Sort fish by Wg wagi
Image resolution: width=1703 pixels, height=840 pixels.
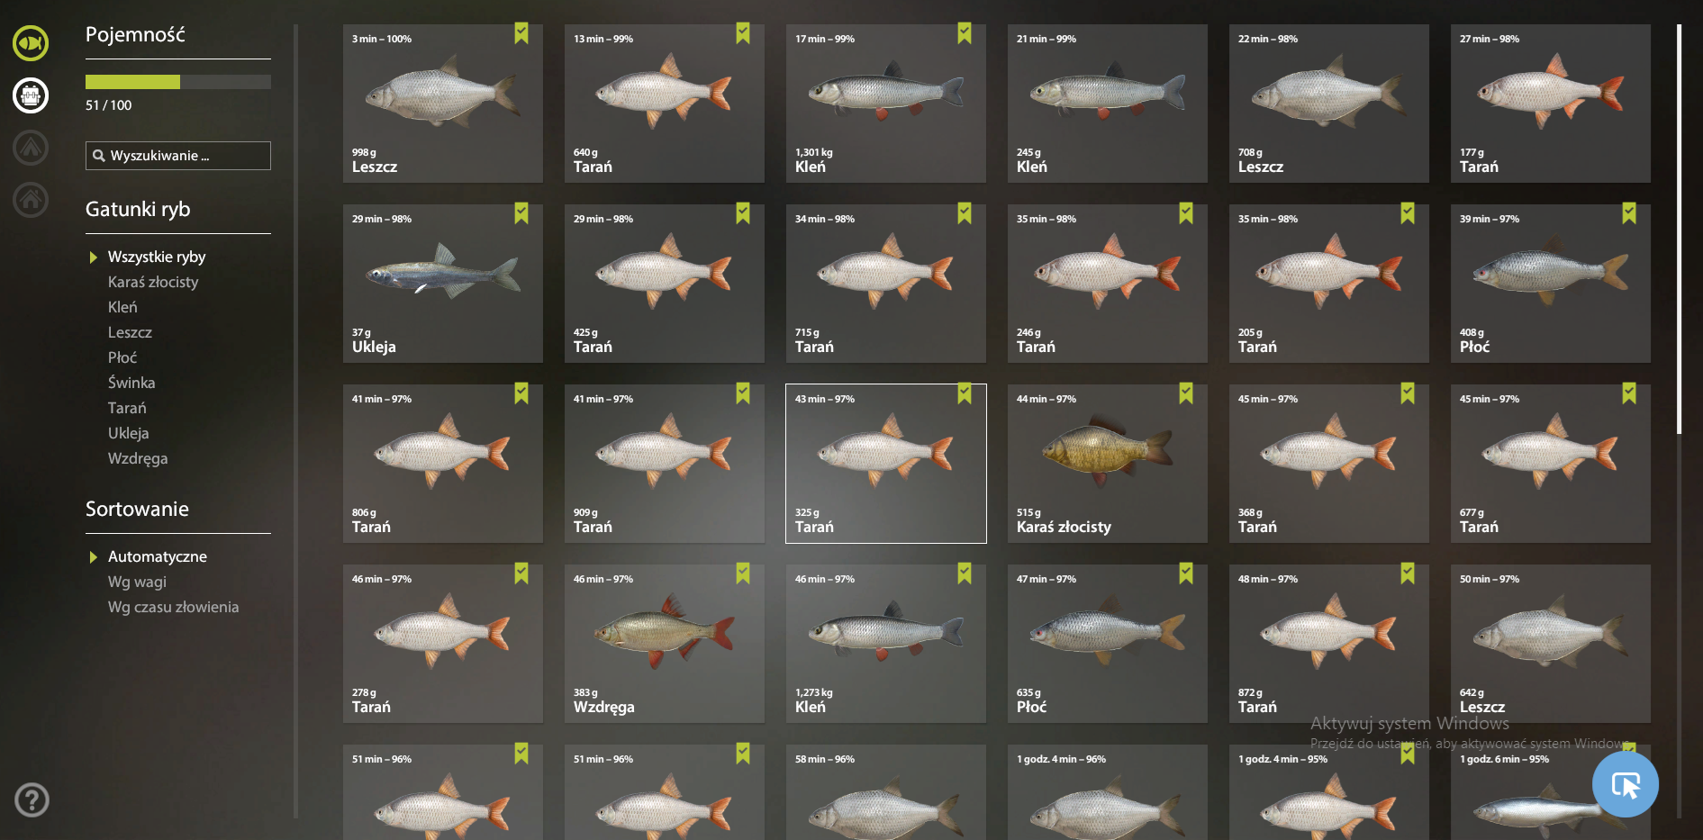(x=137, y=582)
